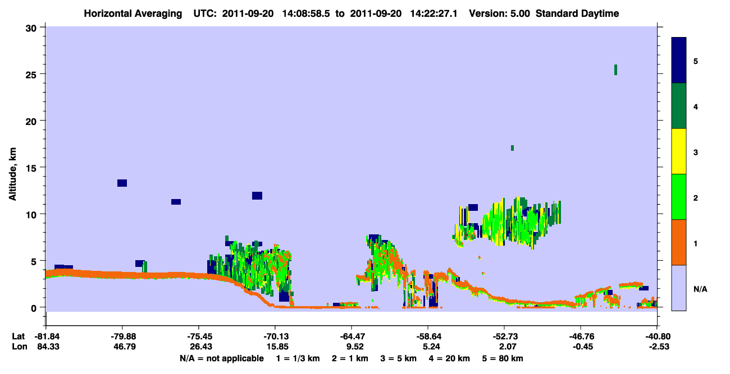Click the small green mark at 25 km altitude
The image size is (730, 374).
point(616,70)
